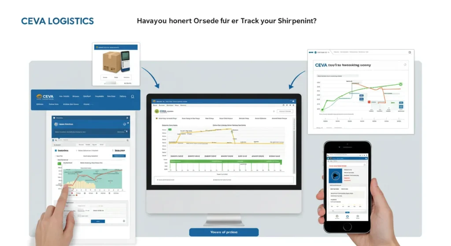Click the green square marker above the tablet chart
Screen dimensions: 451x246
click(59, 163)
